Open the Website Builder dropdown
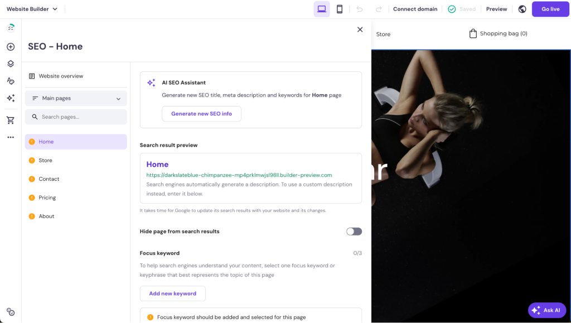This screenshot has height=323, width=571. pyautogui.click(x=32, y=9)
